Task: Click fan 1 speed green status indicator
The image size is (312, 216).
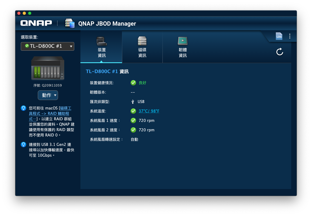Action: pyautogui.click(x=133, y=120)
